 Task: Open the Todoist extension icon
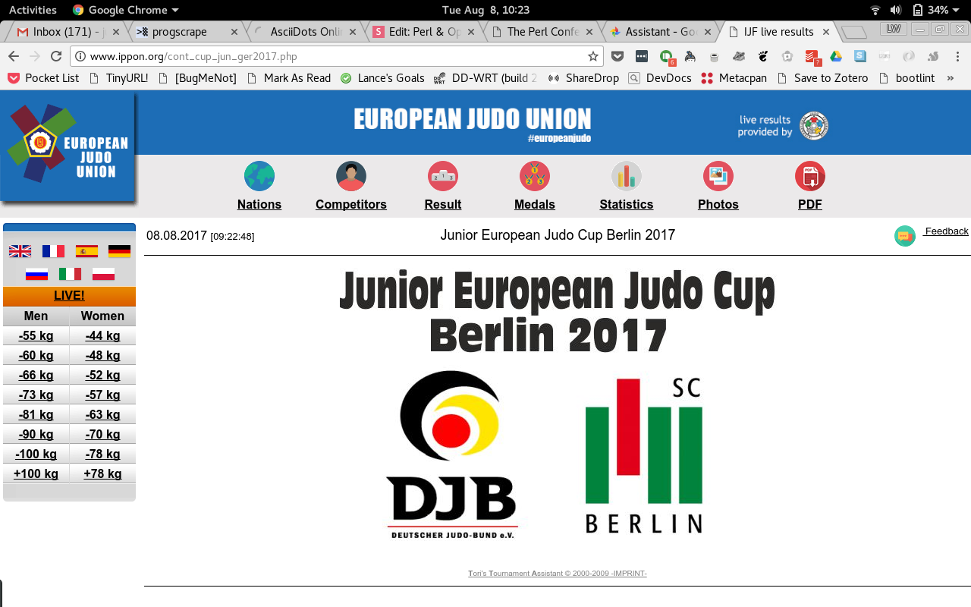[x=812, y=56]
